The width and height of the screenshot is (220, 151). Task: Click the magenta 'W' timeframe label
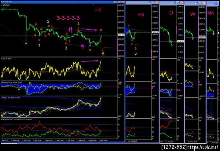192,14
